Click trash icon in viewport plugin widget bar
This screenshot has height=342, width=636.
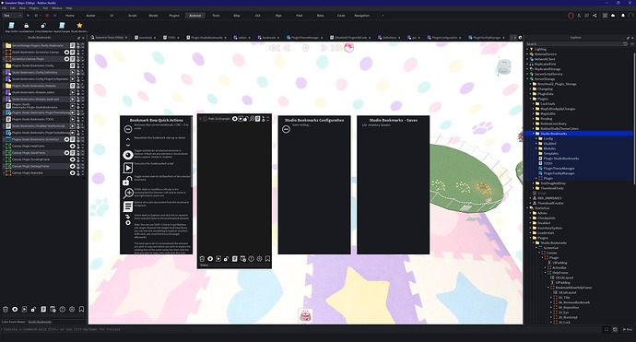pos(202,259)
